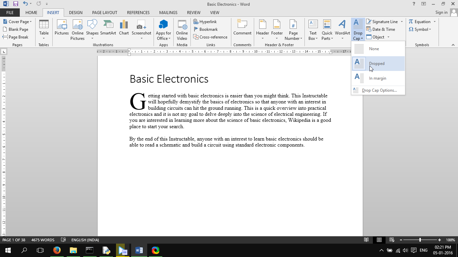Insert a Header
The image size is (458, 257).
[x=263, y=30]
